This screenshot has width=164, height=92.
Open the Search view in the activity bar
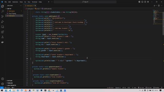coord(3,11)
